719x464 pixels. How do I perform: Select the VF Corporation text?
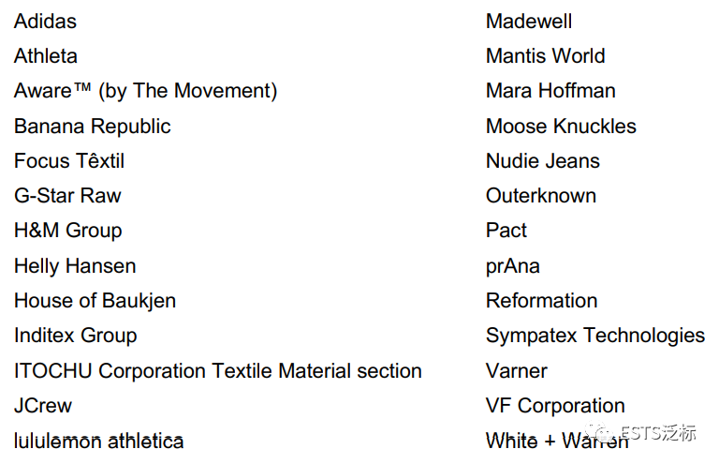pyautogui.click(x=556, y=406)
